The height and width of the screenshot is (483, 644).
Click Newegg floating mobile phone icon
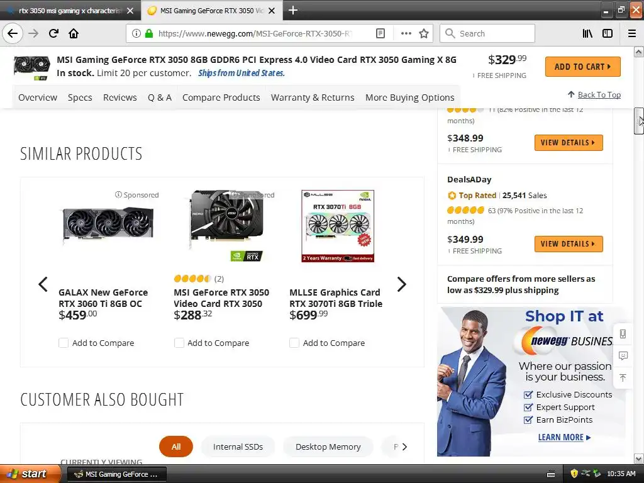coord(623,333)
